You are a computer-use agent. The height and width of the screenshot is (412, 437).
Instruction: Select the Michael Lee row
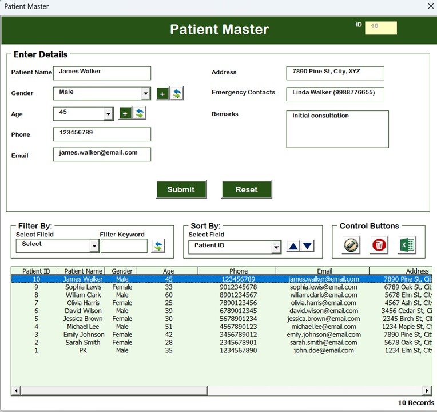click(221, 327)
